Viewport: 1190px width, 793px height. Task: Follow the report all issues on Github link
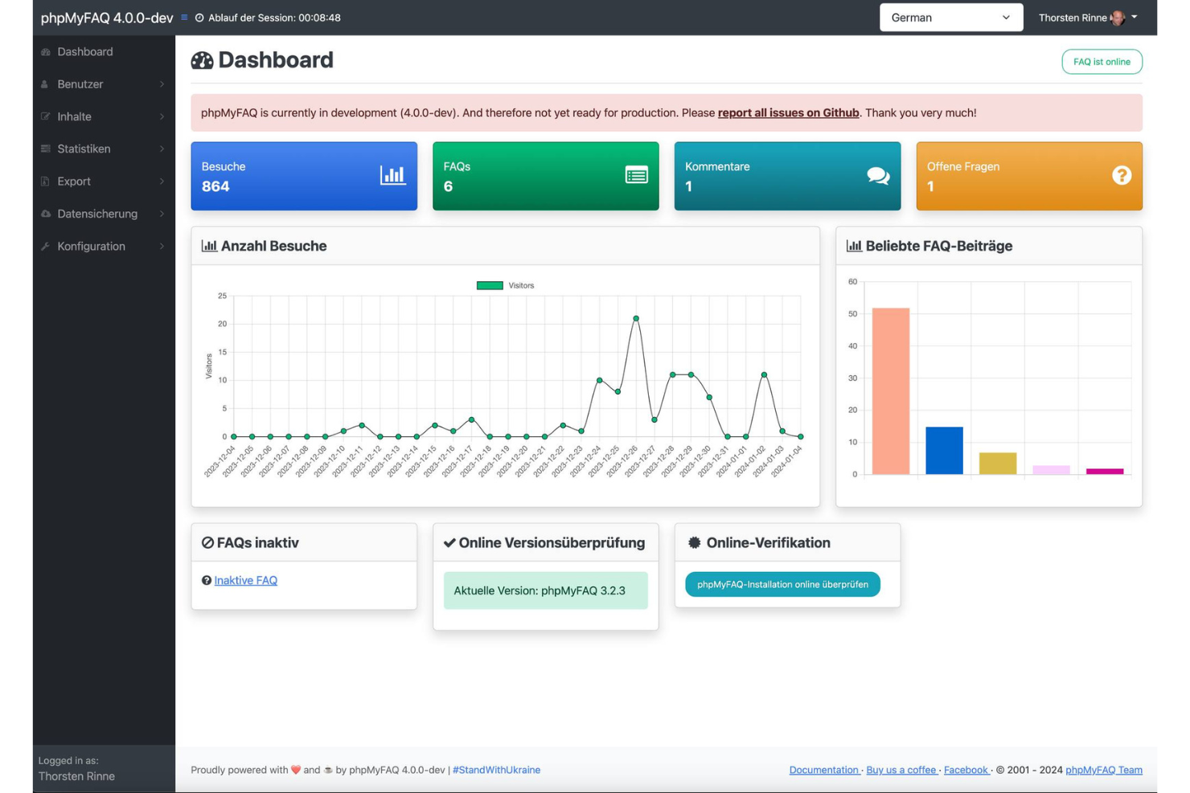tap(788, 113)
